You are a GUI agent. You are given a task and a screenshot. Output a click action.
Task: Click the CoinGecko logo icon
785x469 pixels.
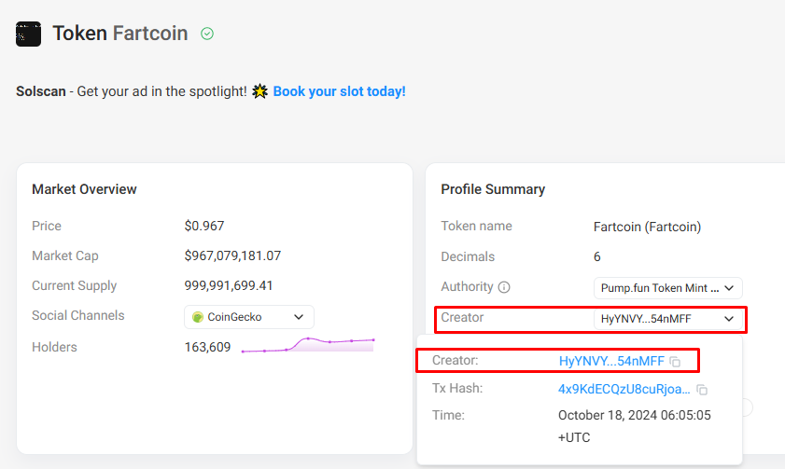(x=198, y=317)
